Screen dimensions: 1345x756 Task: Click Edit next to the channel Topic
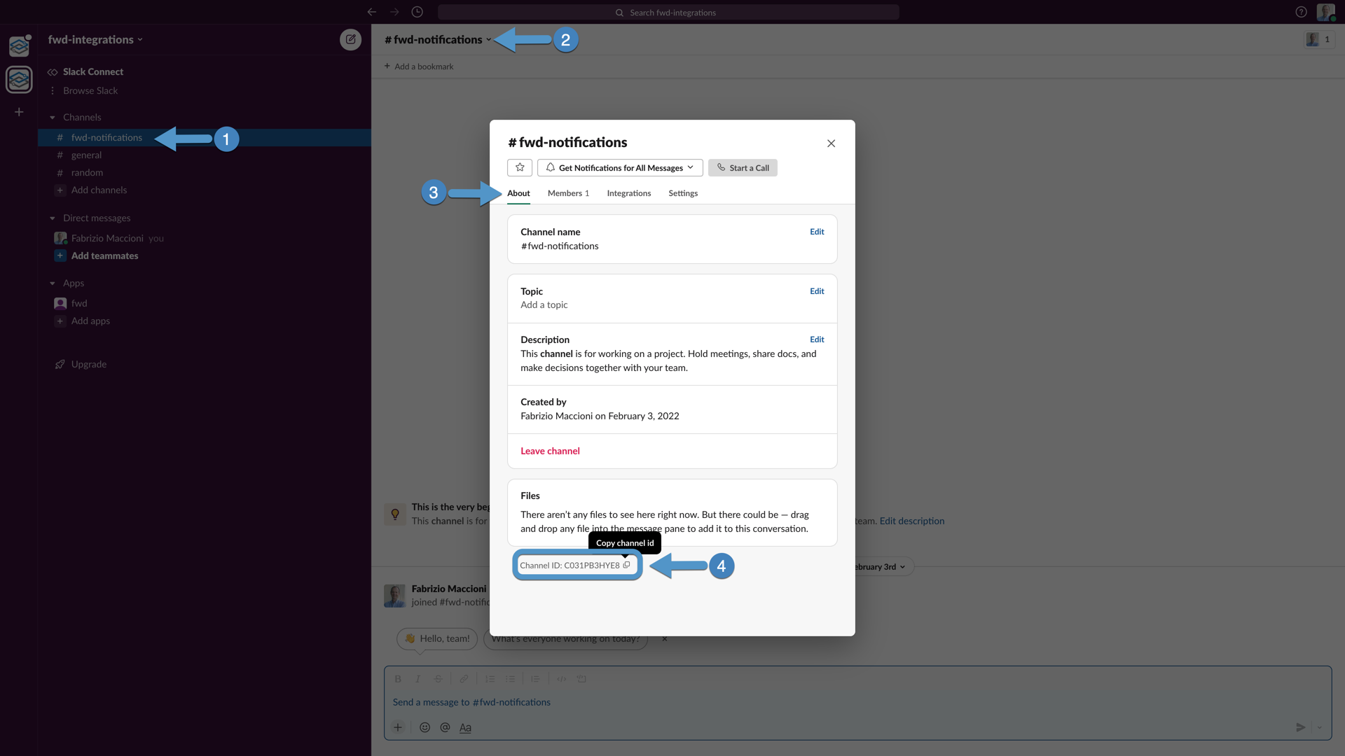tap(817, 291)
